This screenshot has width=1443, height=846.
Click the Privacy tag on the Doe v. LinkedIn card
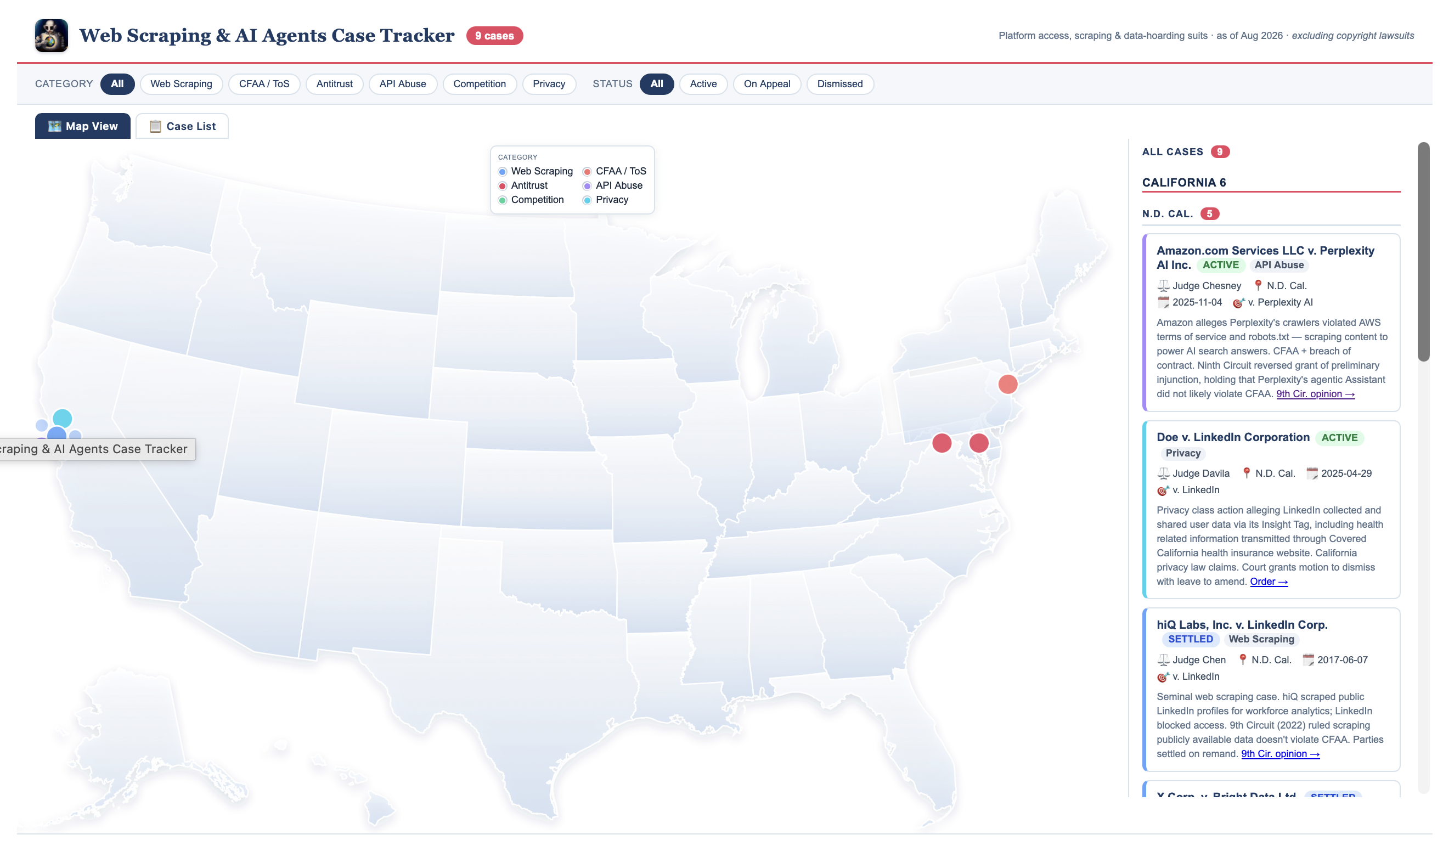(1183, 453)
